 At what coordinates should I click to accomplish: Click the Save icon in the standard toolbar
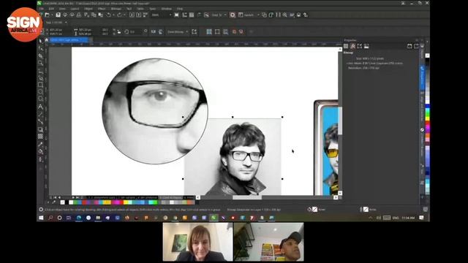click(58, 15)
